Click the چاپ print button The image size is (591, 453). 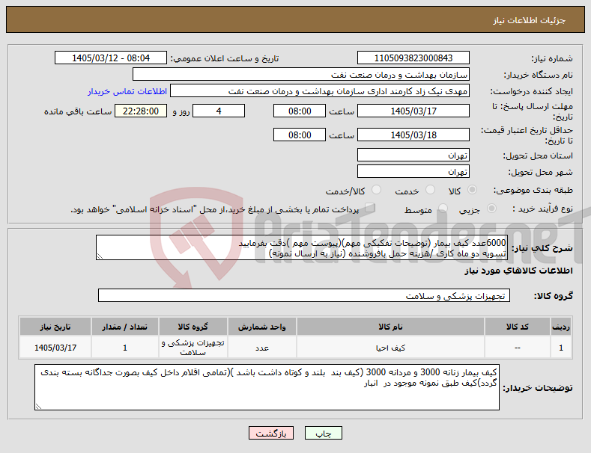(x=324, y=434)
